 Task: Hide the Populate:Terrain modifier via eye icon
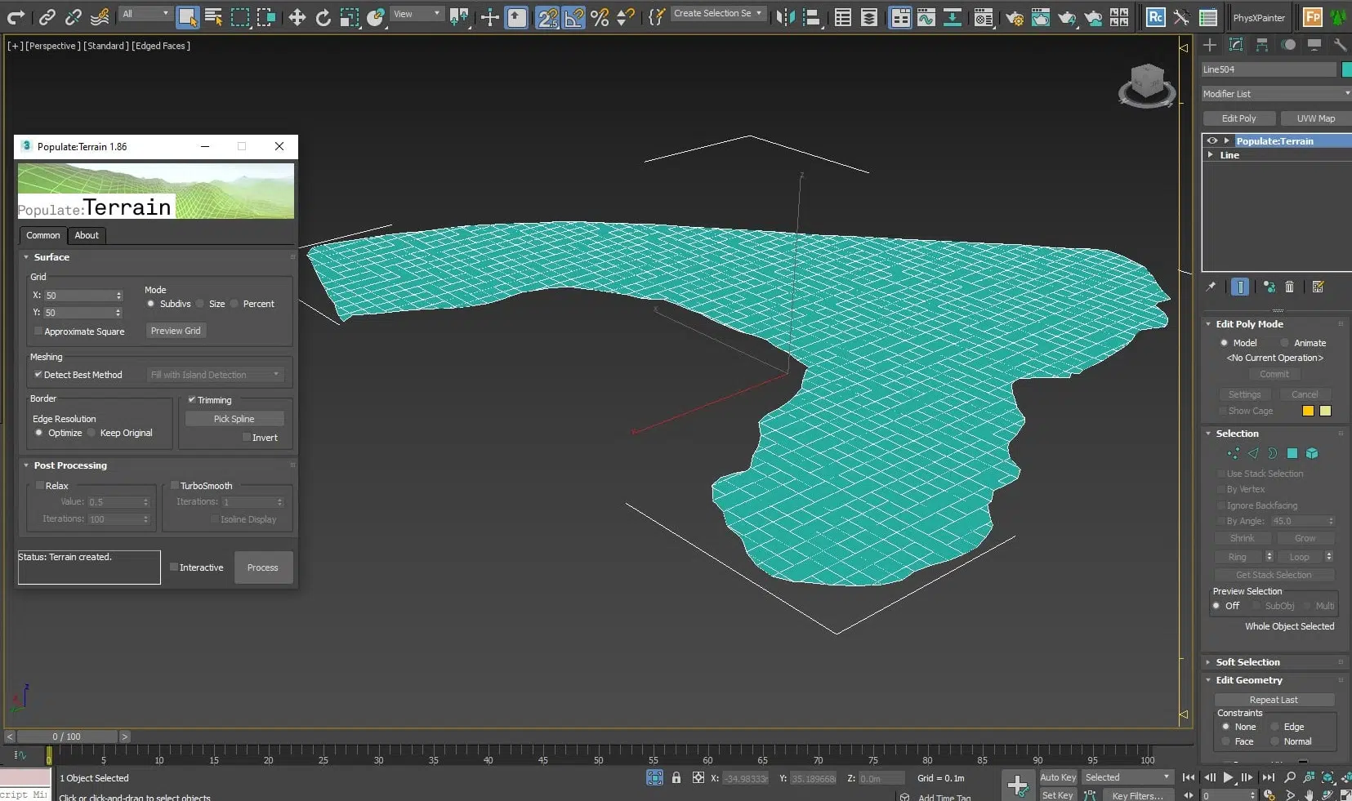1212,140
